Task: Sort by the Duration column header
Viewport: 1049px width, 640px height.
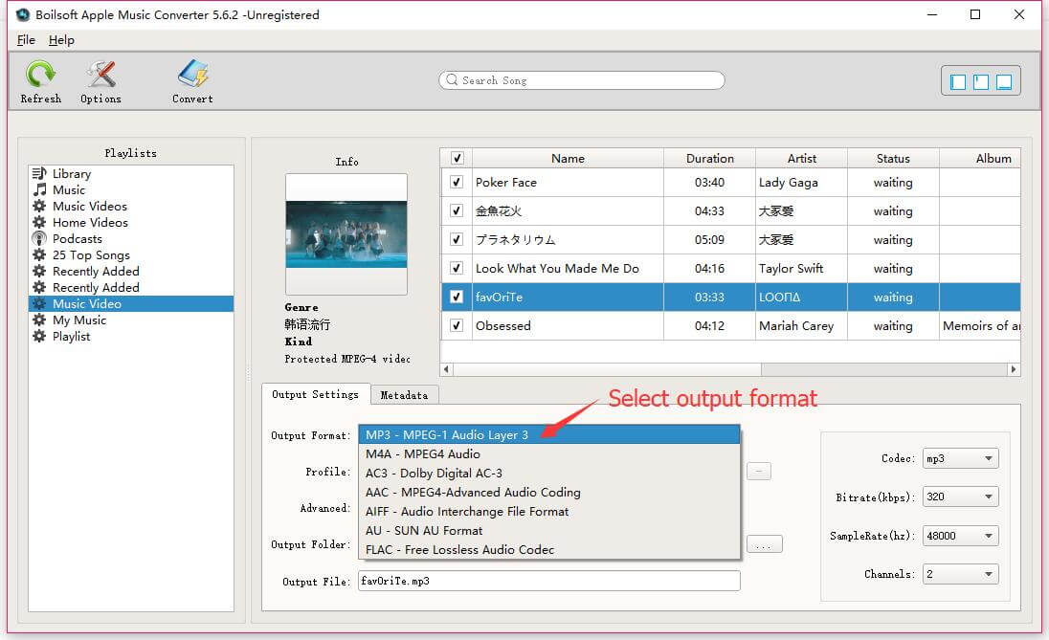Action: pos(710,158)
